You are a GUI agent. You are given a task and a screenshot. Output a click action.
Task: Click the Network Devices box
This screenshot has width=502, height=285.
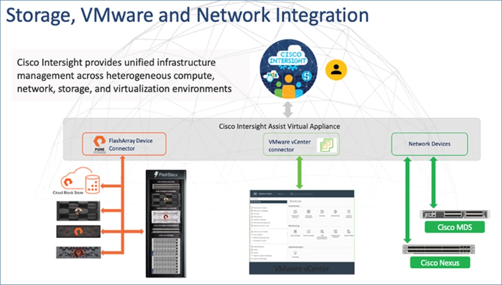coord(429,144)
